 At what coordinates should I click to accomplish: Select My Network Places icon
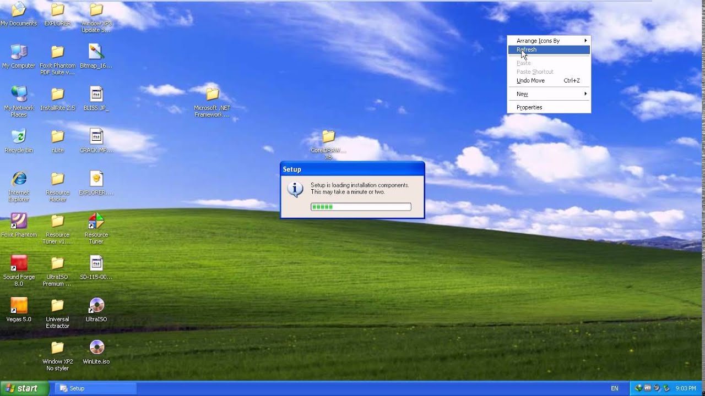pos(19,94)
